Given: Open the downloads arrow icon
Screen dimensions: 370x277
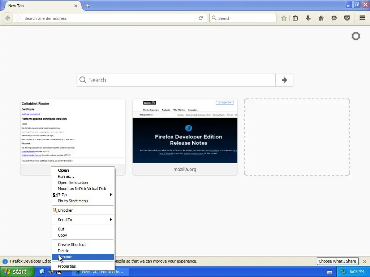Looking at the screenshot, I should (308, 18).
